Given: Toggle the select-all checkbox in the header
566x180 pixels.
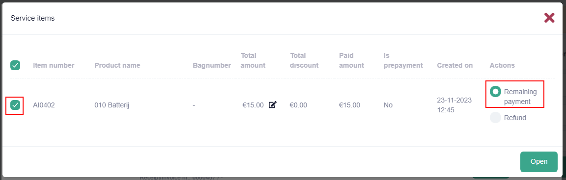Looking at the screenshot, I should click(15, 65).
